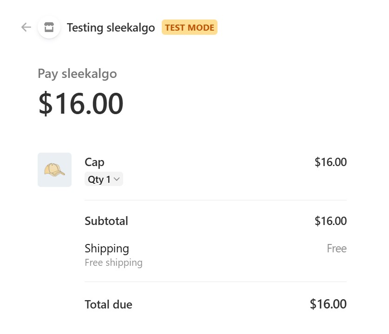Click the Testing sleekalgo merchant name
This screenshot has height=334, width=389.
pos(111,27)
